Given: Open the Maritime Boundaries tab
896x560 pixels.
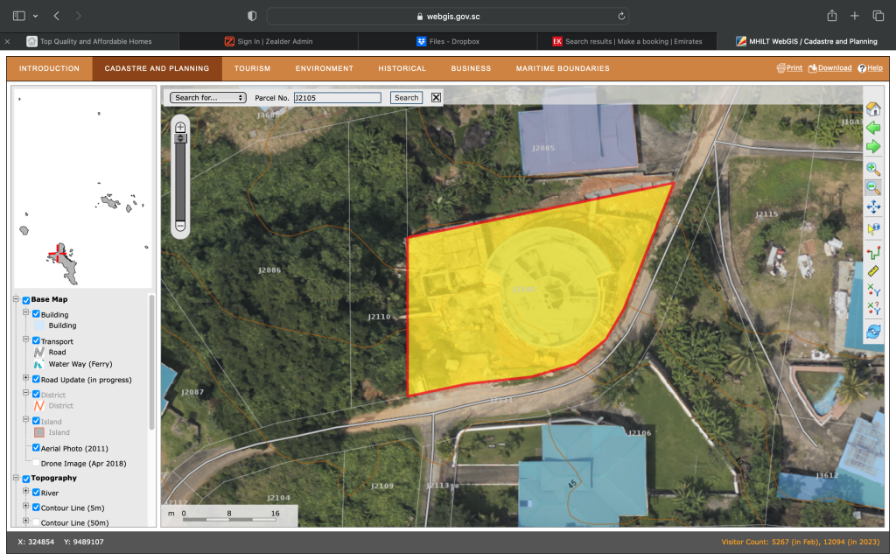Looking at the screenshot, I should (x=562, y=68).
